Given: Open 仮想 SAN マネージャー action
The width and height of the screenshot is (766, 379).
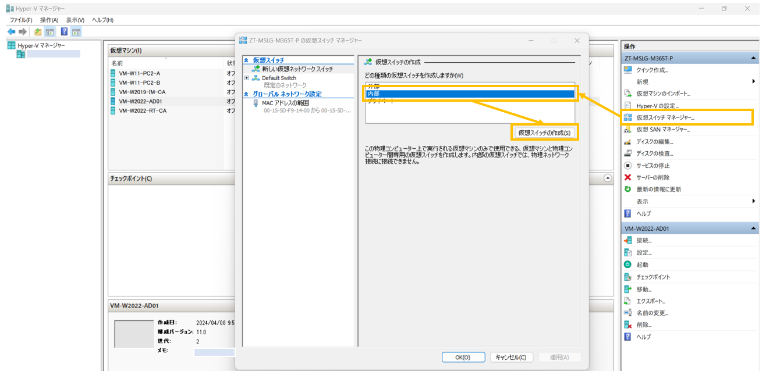Looking at the screenshot, I should [663, 130].
